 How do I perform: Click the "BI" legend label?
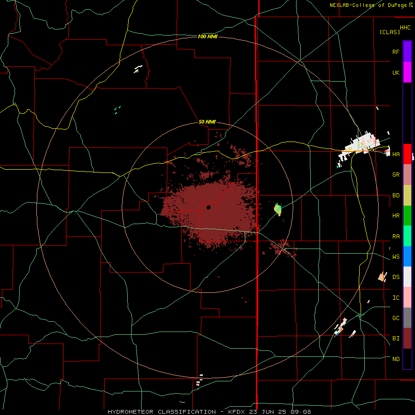click(x=396, y=338)
